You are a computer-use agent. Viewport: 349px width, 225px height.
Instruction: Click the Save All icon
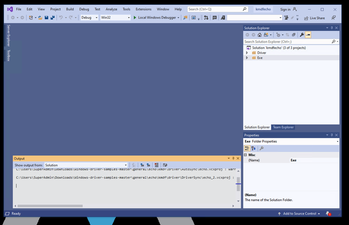click(x=52, y=17)
